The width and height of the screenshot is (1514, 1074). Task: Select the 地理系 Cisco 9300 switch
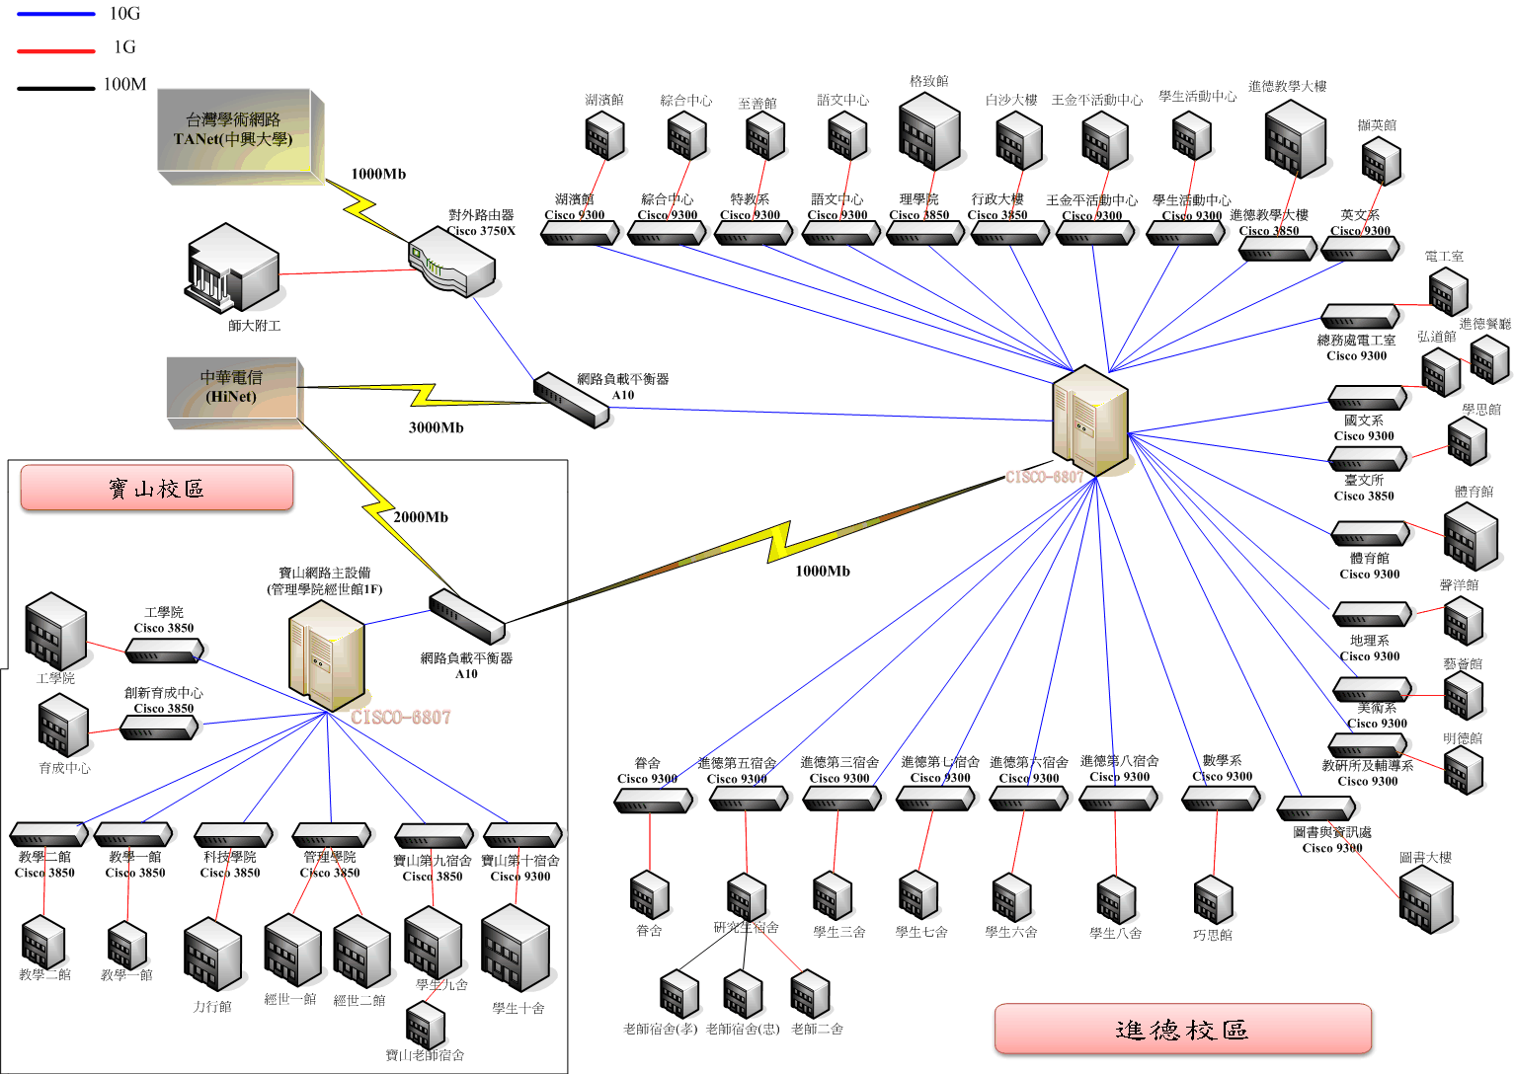1371,614
